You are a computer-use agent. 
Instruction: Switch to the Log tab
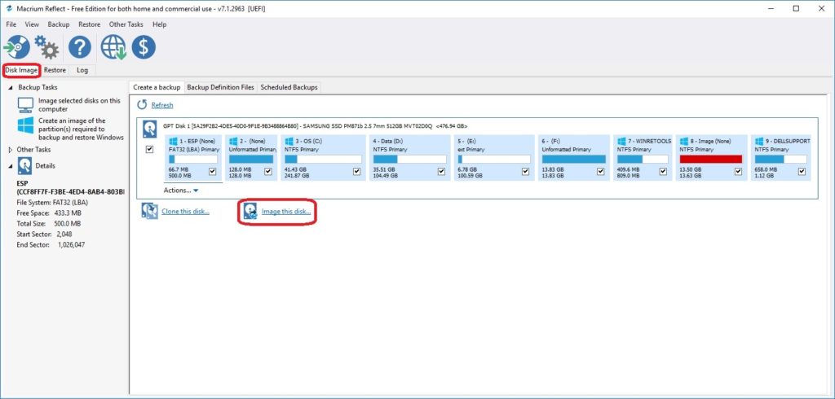(82, 70)
